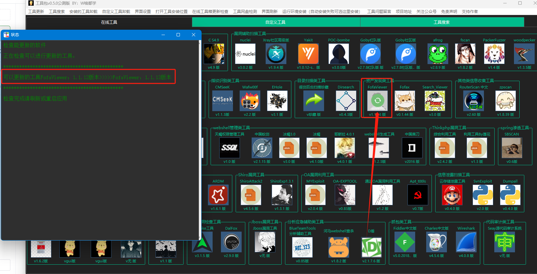Launch BlueTeamTools analysis icon

click(302, 247)
